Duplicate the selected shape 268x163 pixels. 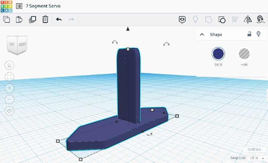click(32, 19)
